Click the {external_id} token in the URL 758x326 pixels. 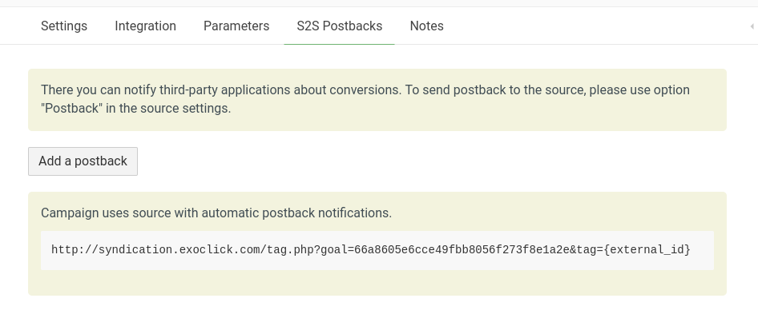[x=647, y=250]
